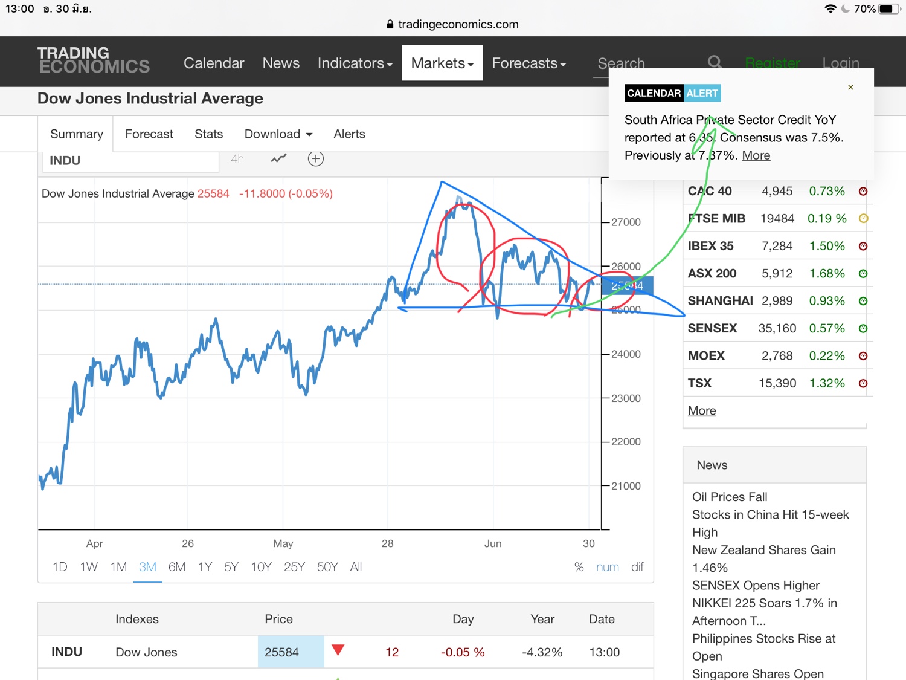906x680 pixels.
Task: Add a comparison with the plus icon
Action: coord(316,159)
